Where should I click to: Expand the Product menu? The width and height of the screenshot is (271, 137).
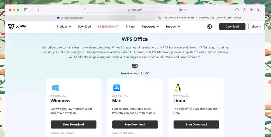click(x=64, y=27)
